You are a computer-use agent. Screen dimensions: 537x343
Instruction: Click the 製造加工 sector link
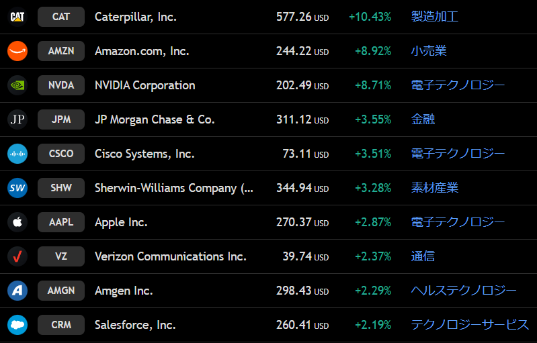coord(434,17)
